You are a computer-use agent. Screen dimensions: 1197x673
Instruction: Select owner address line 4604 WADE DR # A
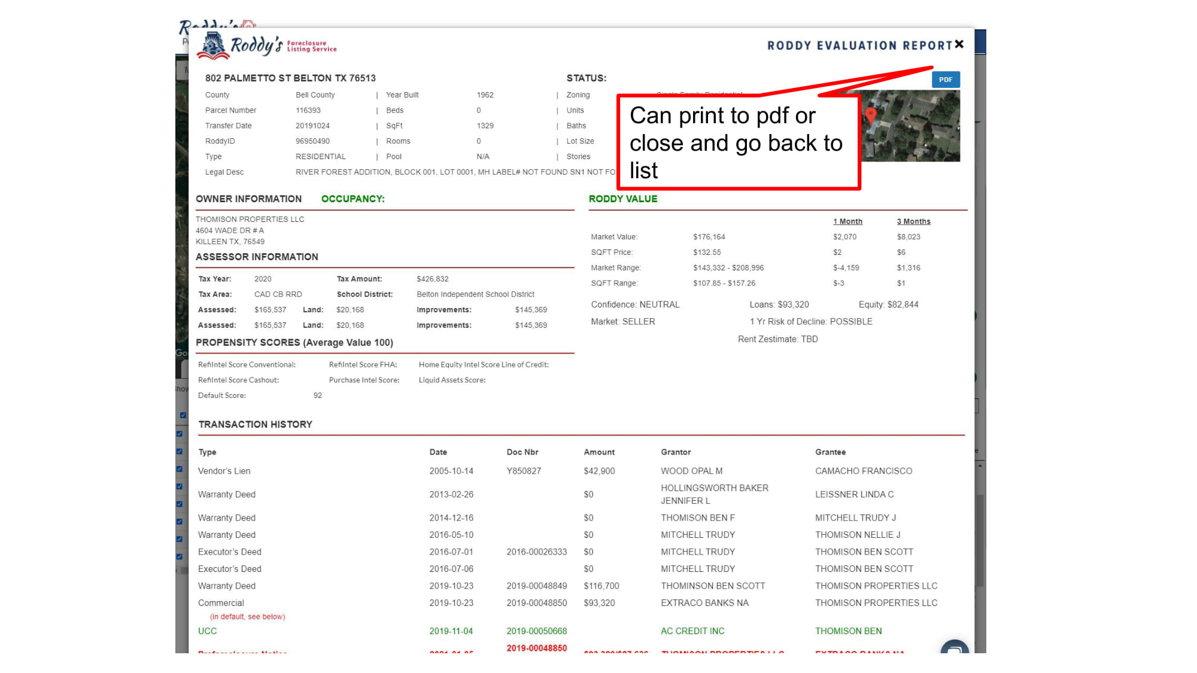tap(230, 231)
